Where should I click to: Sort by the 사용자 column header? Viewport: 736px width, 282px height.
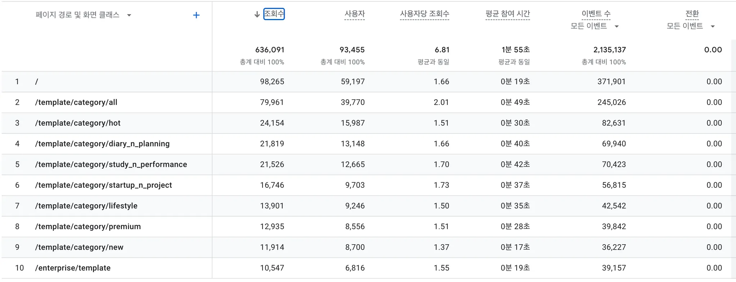point(354,14)
